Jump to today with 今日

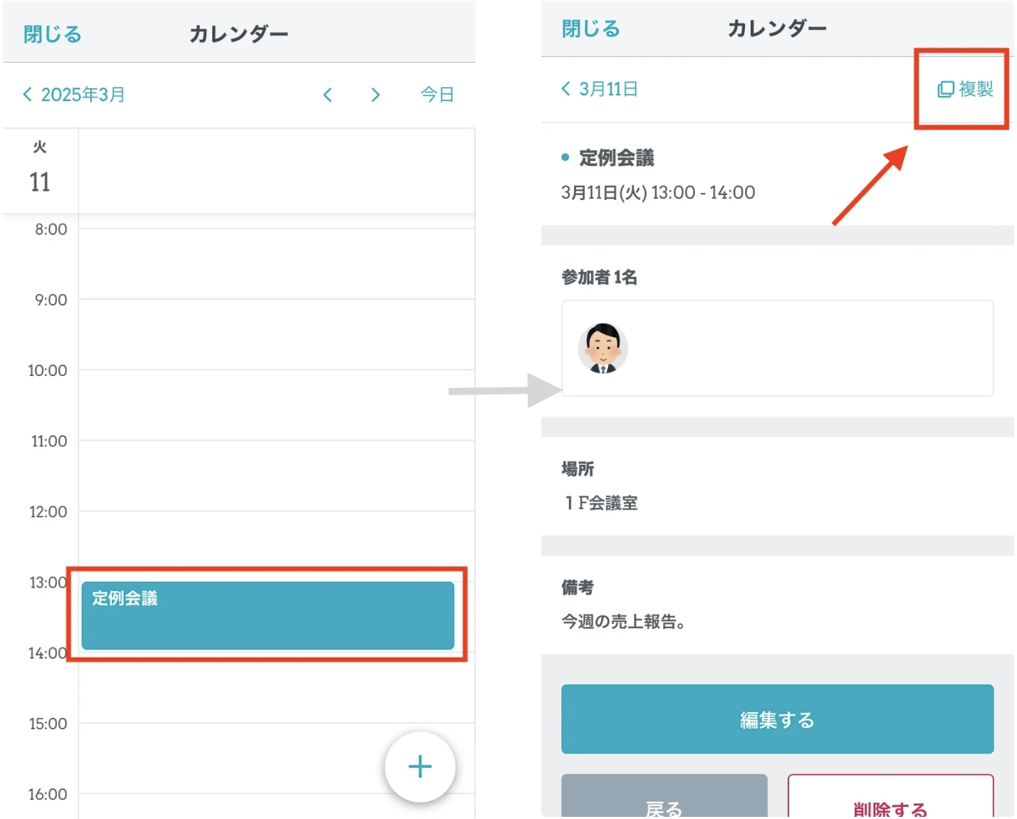tap(437, 95)
